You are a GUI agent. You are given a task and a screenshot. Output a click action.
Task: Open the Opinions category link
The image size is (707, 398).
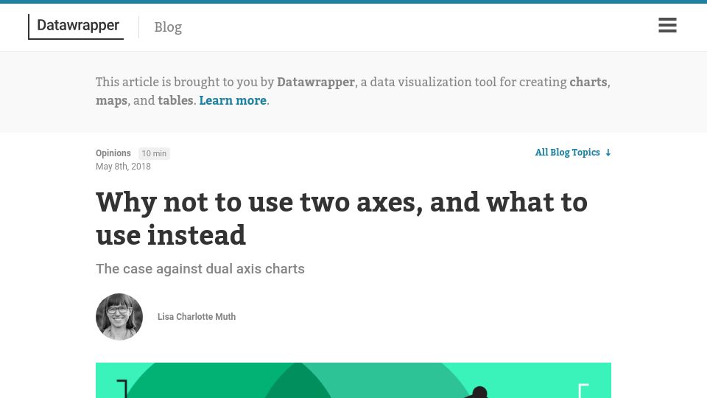point(113,153)
